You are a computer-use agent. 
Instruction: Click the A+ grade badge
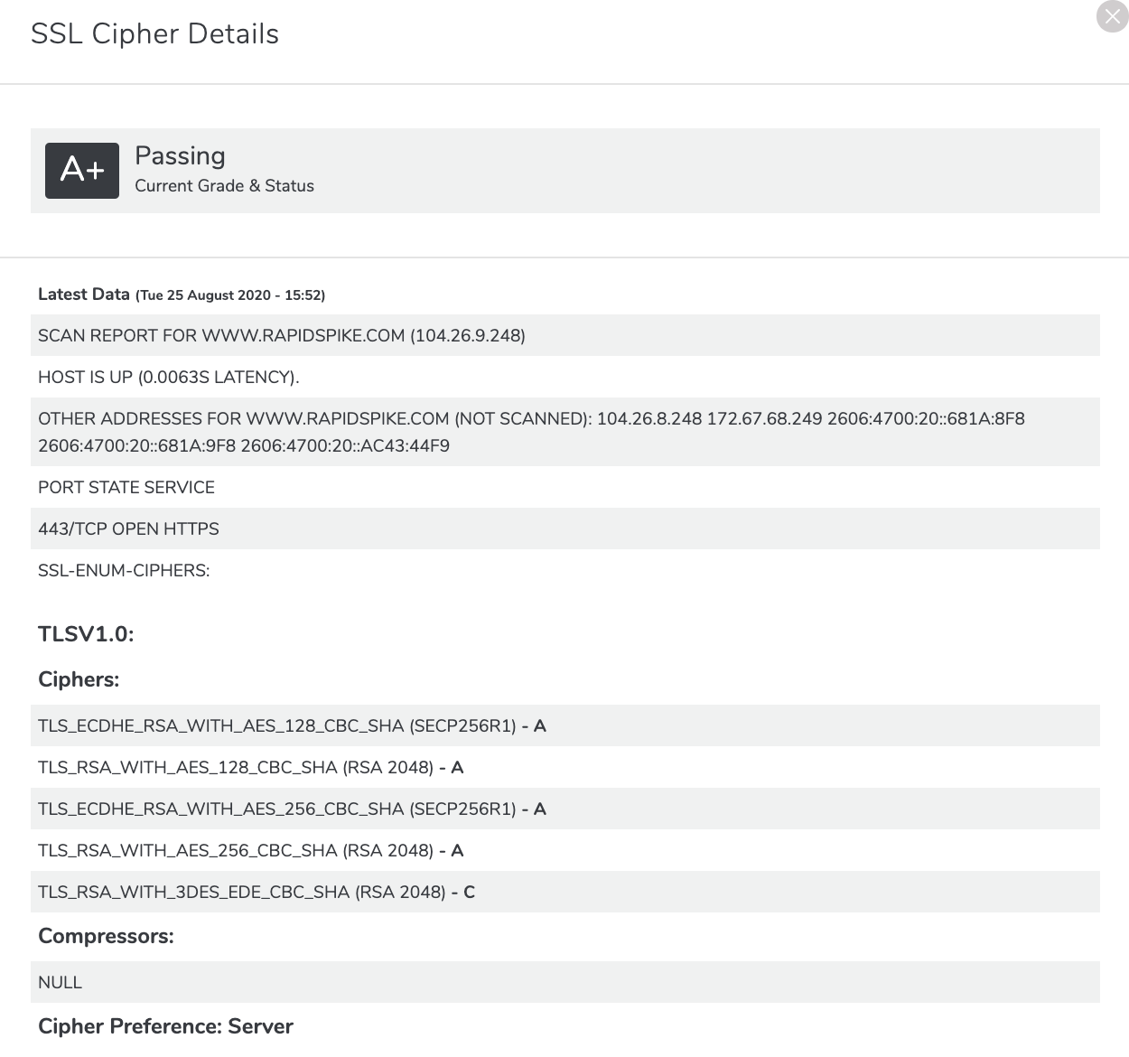point(82,170)
